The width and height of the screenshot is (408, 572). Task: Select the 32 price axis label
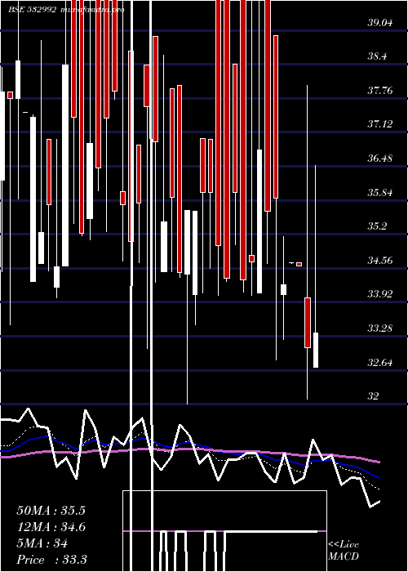pyautogui.click(x=373, y=395)
